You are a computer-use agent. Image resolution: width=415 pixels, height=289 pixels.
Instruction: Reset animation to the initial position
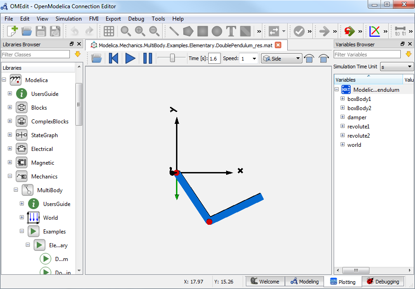click(x=113, y=58)
